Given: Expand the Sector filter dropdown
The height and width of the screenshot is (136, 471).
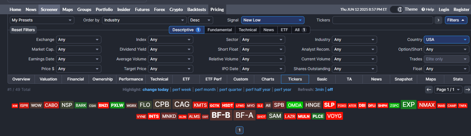Looking at the screenshot, I should (x=262, y=40).
